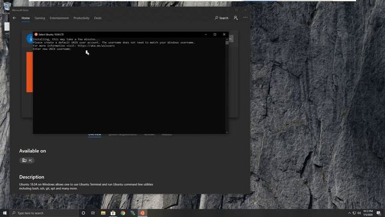The height and width of the screenshot is (217, 385).
Task: Show hidden system tray icons
Action: [350, 213]
